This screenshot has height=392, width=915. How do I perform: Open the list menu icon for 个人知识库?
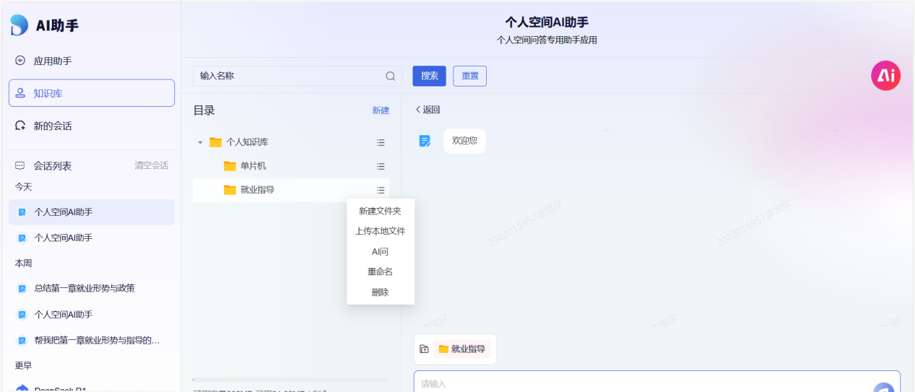click(x=381, y=143)
